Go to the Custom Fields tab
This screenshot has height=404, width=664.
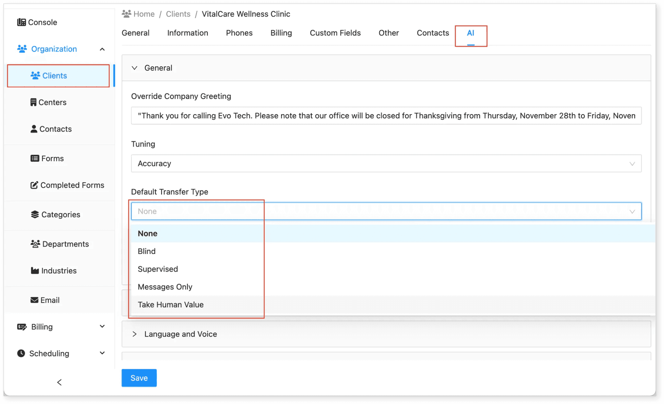335,33
